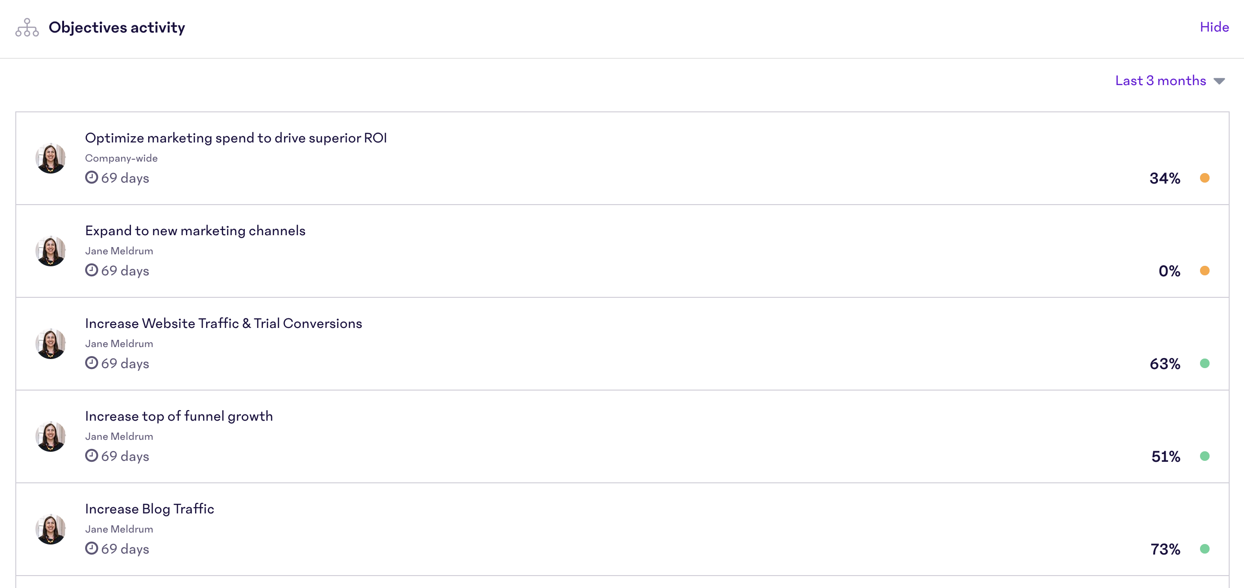The height and width of the screenshot is (588, 1244).
Task: Click orange status dot next to 0%
Action: (1204, 271)
